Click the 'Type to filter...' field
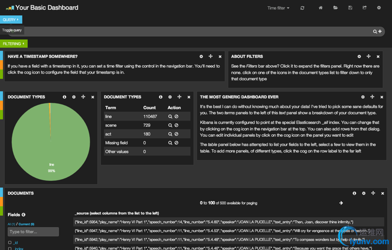This screenshot has width=392, height=250. pyautogui.click(x=33, y=232)
